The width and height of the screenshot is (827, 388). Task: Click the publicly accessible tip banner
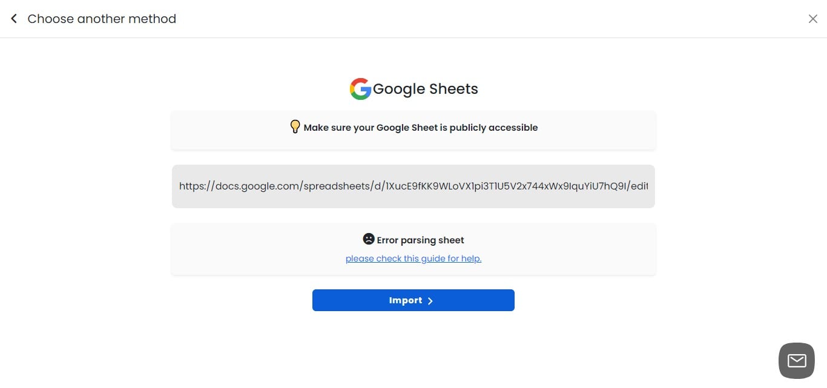(413, 130)
